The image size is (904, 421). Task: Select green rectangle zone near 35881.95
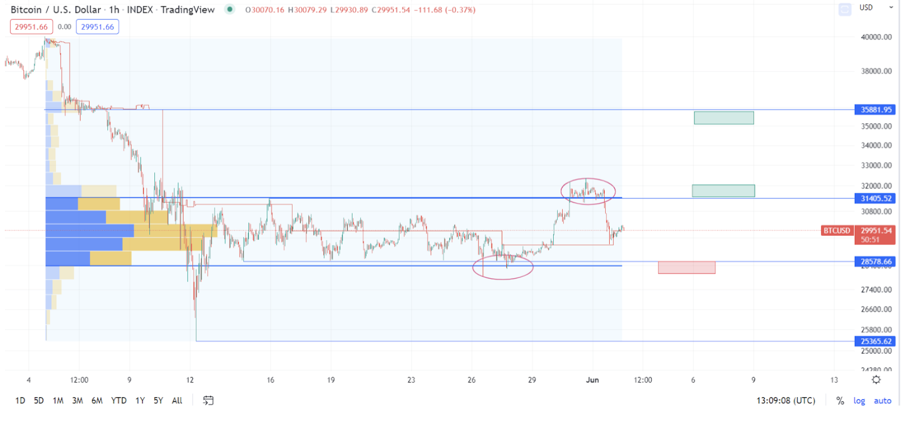coord(724,118)
